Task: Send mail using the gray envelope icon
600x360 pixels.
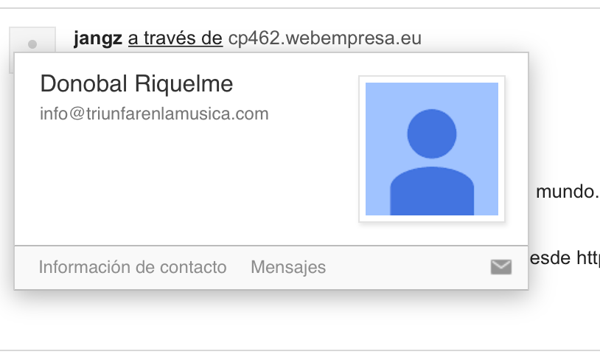Action: [501, 267]
